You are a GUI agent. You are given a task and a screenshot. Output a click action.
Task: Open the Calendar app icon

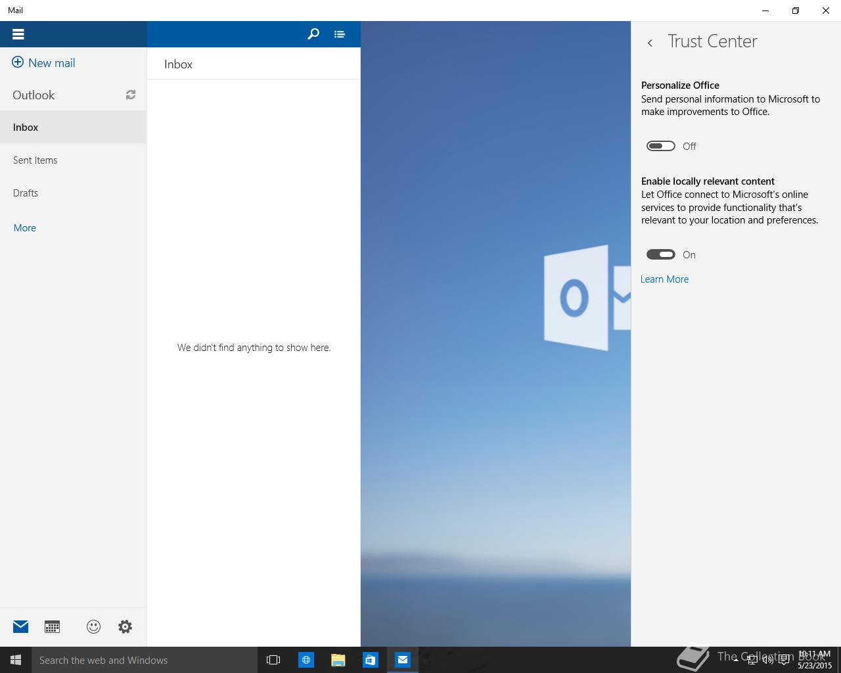pos(52,626)
